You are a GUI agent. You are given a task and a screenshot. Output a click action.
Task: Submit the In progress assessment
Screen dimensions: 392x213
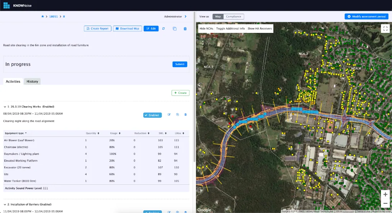pyautogui.click(x=180, y=64)
